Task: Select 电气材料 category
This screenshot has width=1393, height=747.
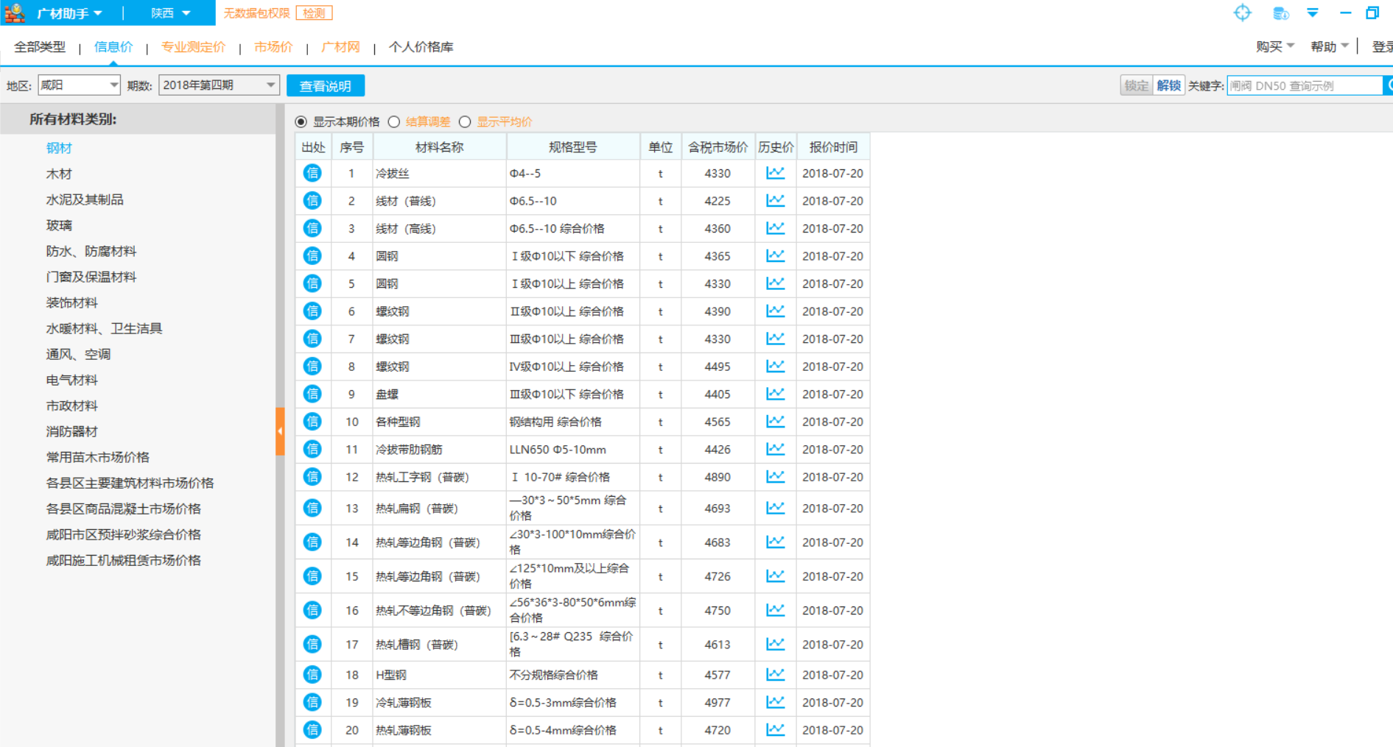Action: pyautogui.click(x=71, y=380)
